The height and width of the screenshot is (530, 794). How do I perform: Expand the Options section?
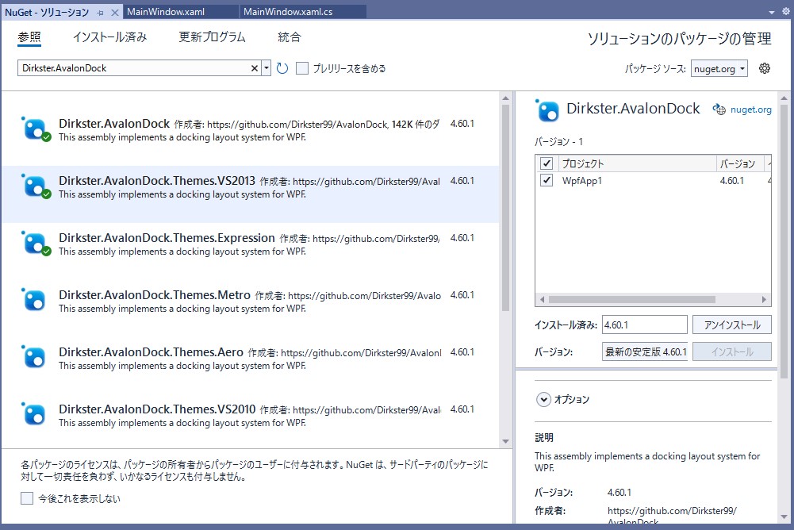pyautogui.click(x=543, y=400)
